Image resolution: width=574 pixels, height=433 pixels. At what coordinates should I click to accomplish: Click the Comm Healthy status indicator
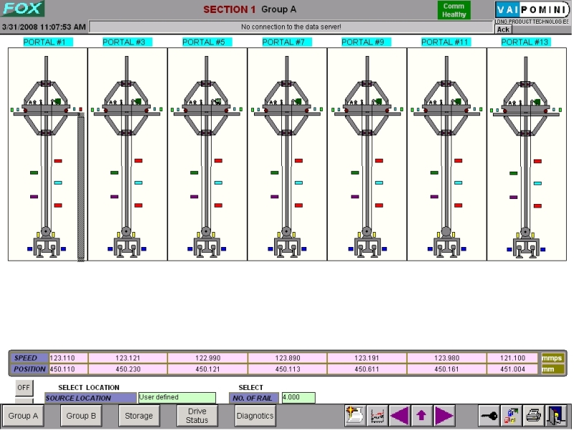click(x=454, y=10)
